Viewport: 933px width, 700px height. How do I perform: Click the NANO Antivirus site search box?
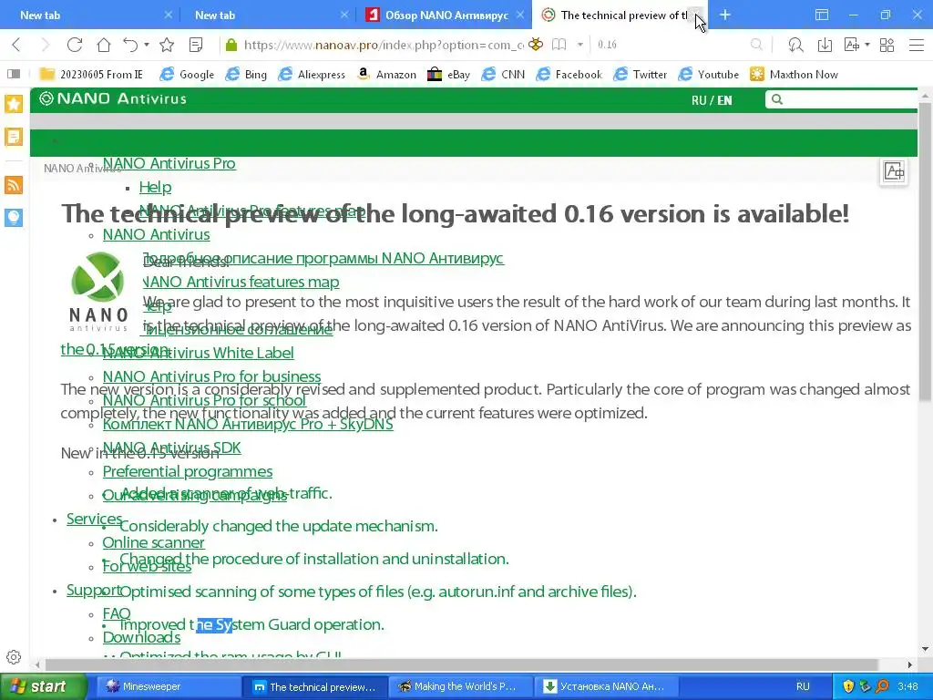coord(841,99)
